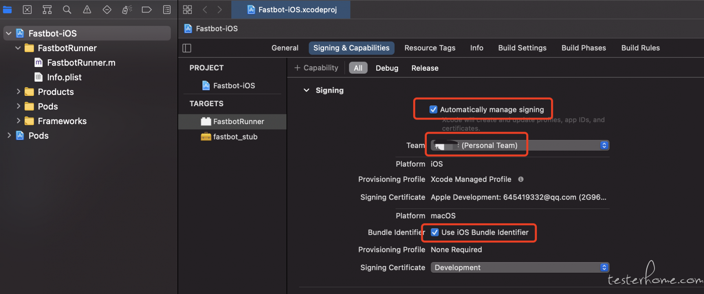Collapse the Fastbot-iOS project tree
Viewport: 704px width, 294px height.
[9, 33]
